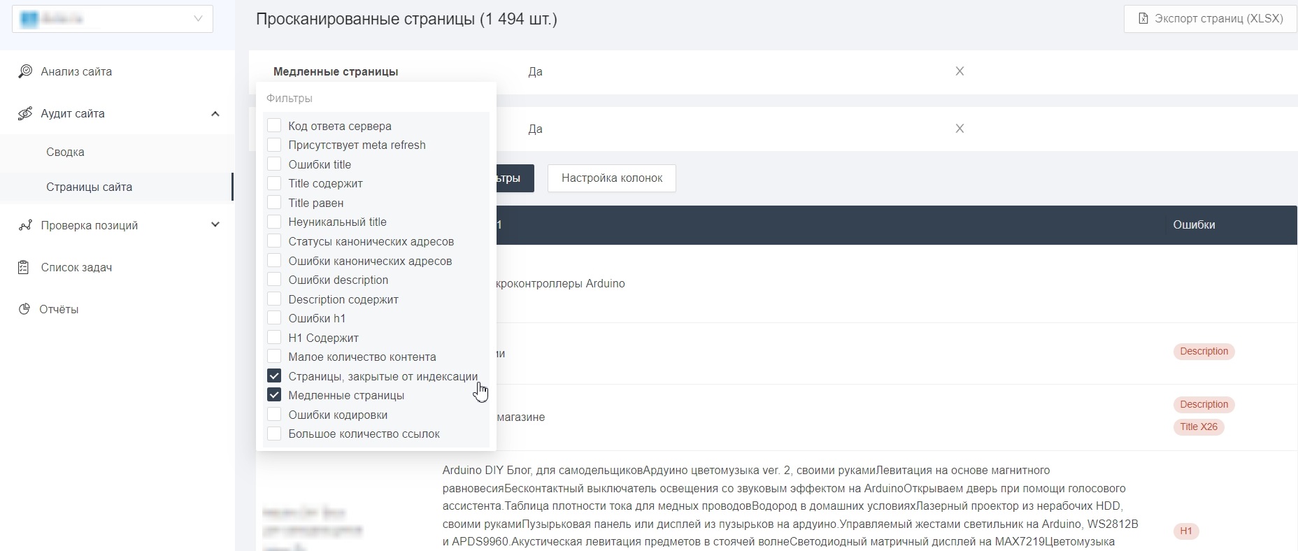Click the Проверка позиций graph icon
Screen dimensions: 1298x551
(25, 225)
